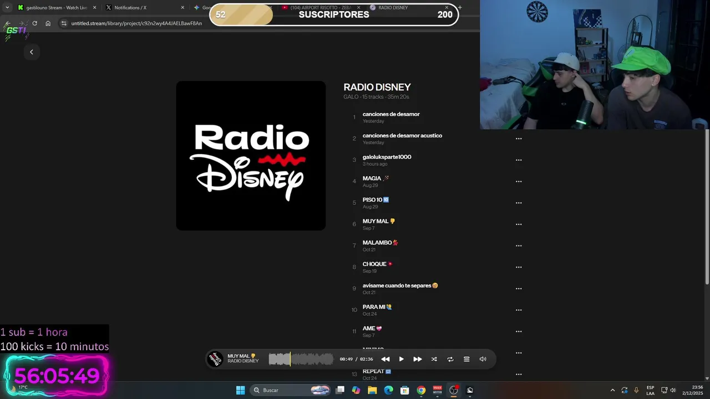
Task: Open options for canciones de desamor acustico
Action: 519,139
